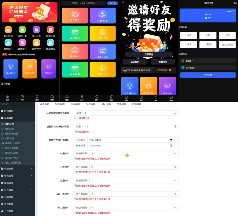Screen dimensions: 238x216
Task: Select 微信支付 as payment method
Action: 208,61
